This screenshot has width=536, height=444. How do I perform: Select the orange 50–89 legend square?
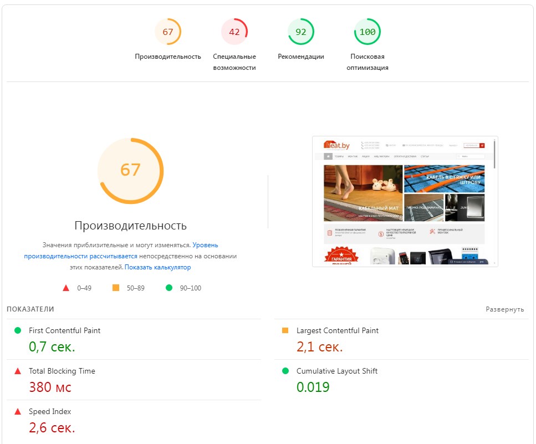coord(116,288)
